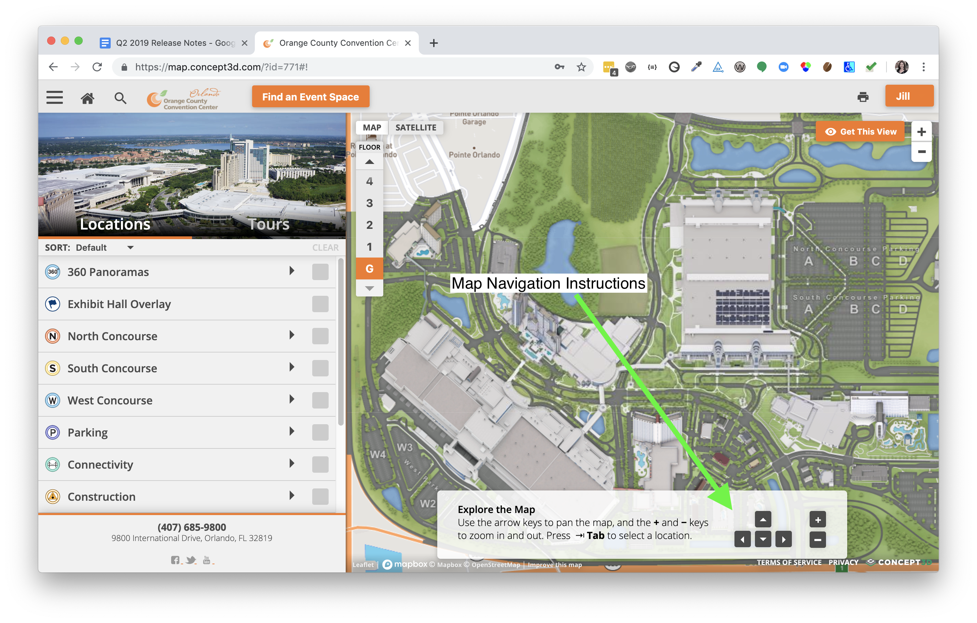Pan map up with arrow button
Image resolution: width=977 pixels, height=623 pixels.
(763, 520)
